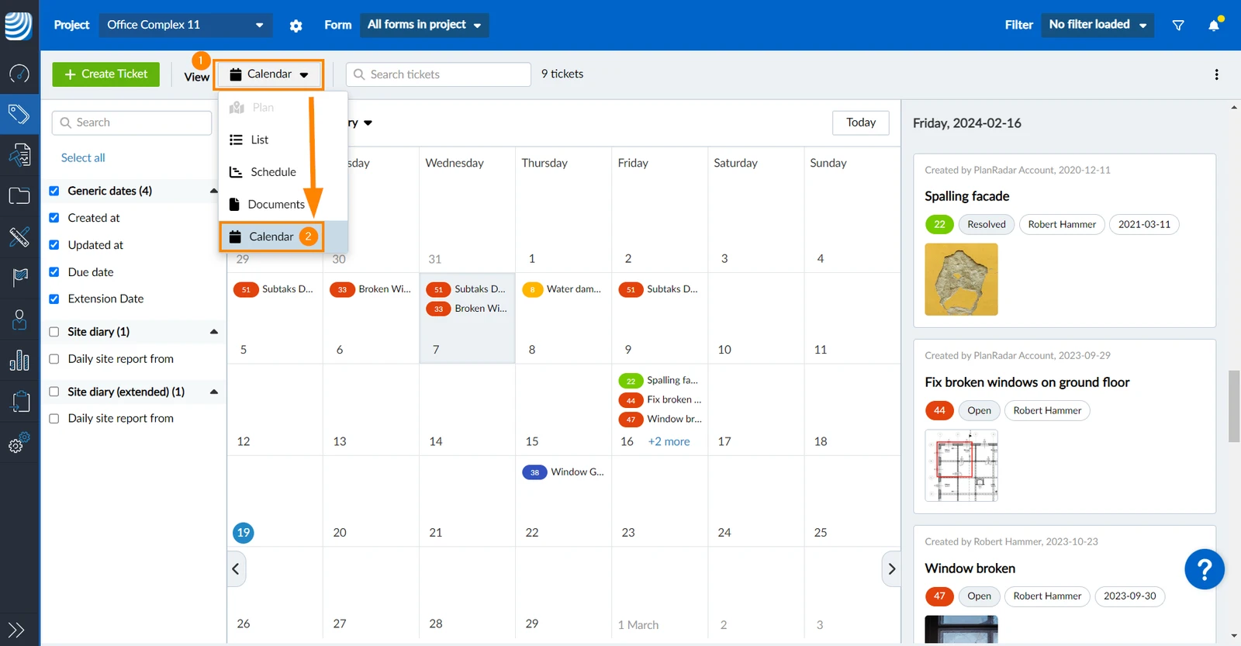Enable the Site diary (1) checkbox
1241x646 pixels.
click(54, 332)
